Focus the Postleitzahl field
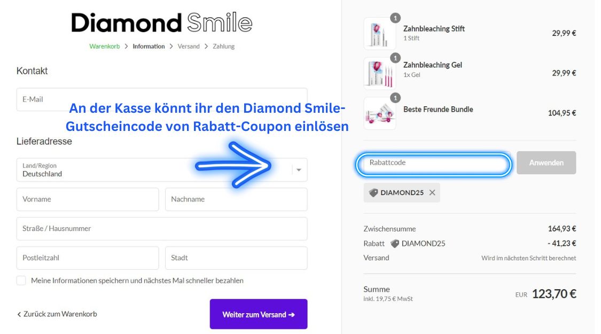The height and width of the screenshot is (334, 601). pos(88,258)
